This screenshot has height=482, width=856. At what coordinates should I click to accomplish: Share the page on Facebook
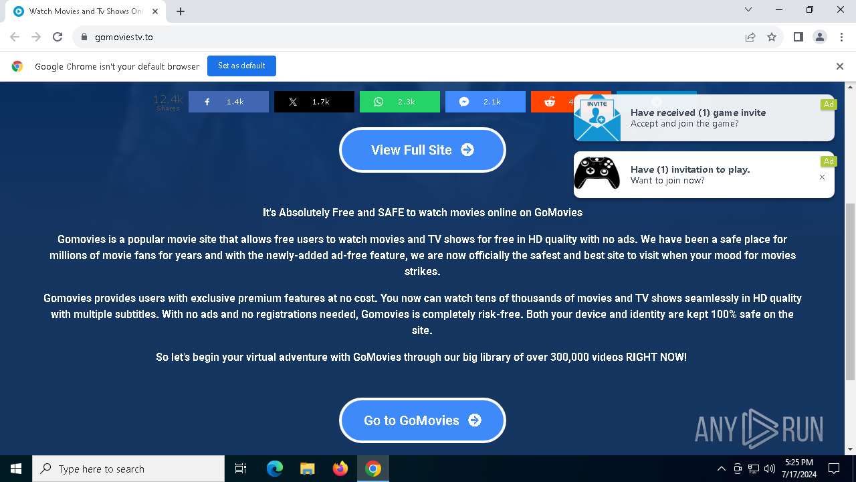[x=228, y=102]
